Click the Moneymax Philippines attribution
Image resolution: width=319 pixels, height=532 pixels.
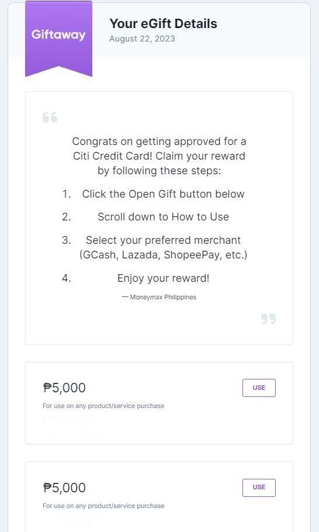159,297
